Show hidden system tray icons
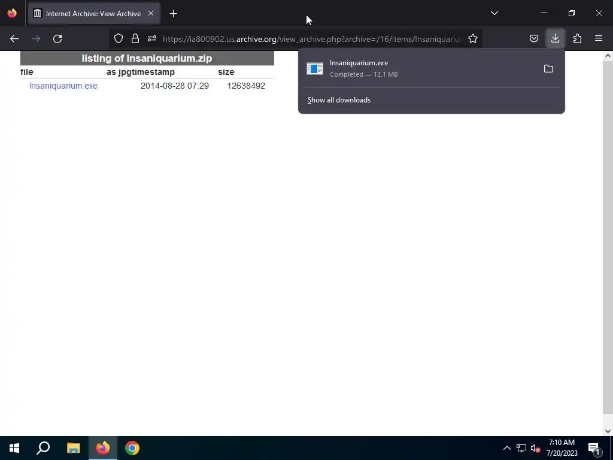This screenshot has width=613, height=460. [x=506, y=448]
